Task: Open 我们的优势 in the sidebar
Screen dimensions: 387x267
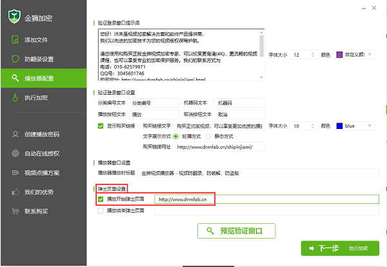Action: [x=44, y=192]
